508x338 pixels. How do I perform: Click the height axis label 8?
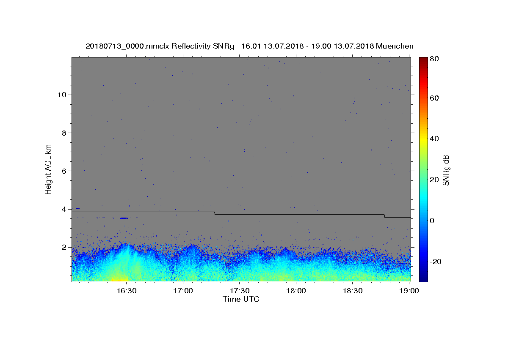(x=64, y=133)
